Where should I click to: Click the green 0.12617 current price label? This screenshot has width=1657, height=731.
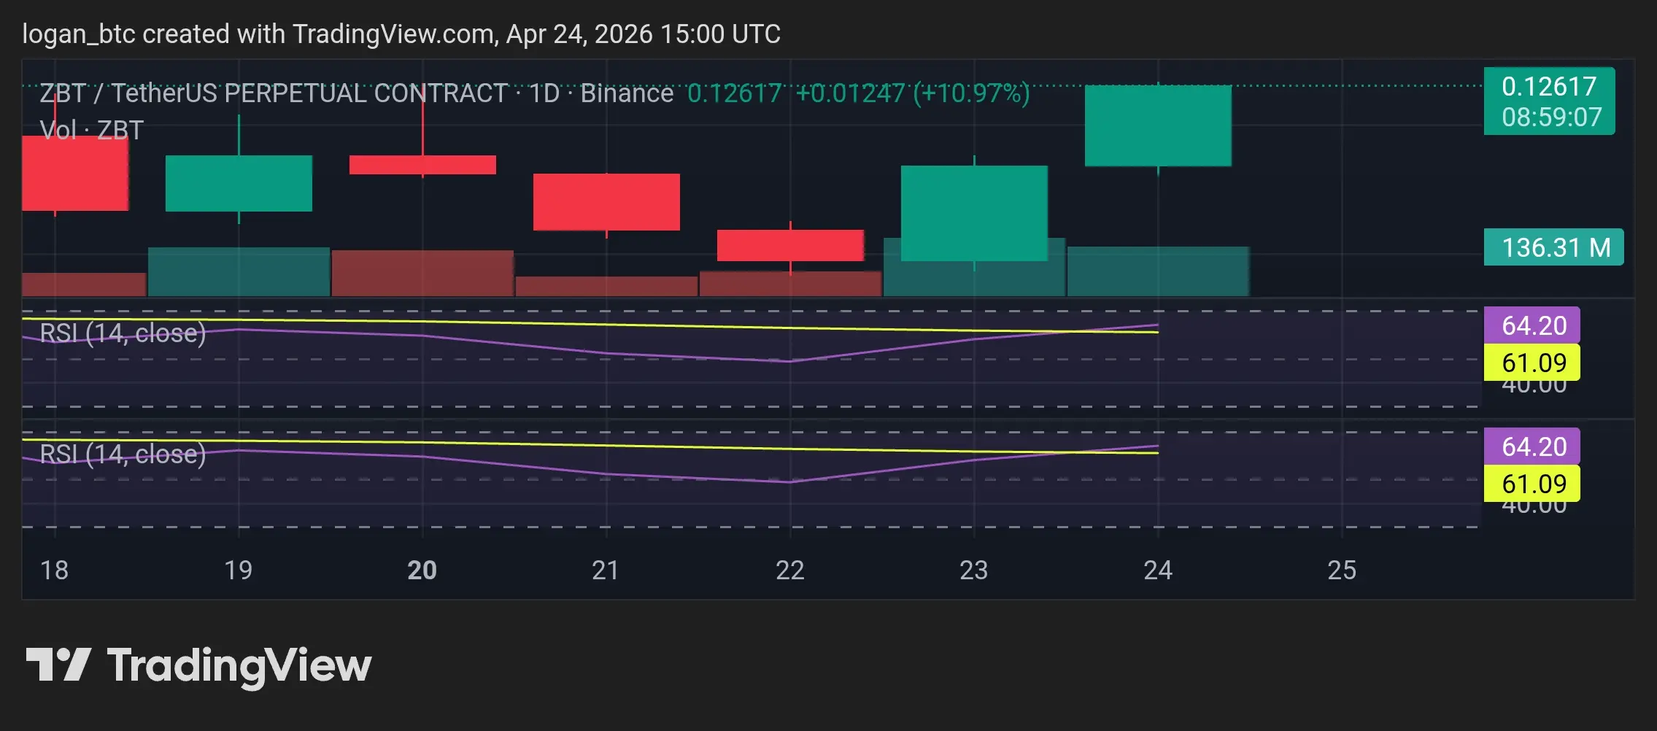[1549, 101]
